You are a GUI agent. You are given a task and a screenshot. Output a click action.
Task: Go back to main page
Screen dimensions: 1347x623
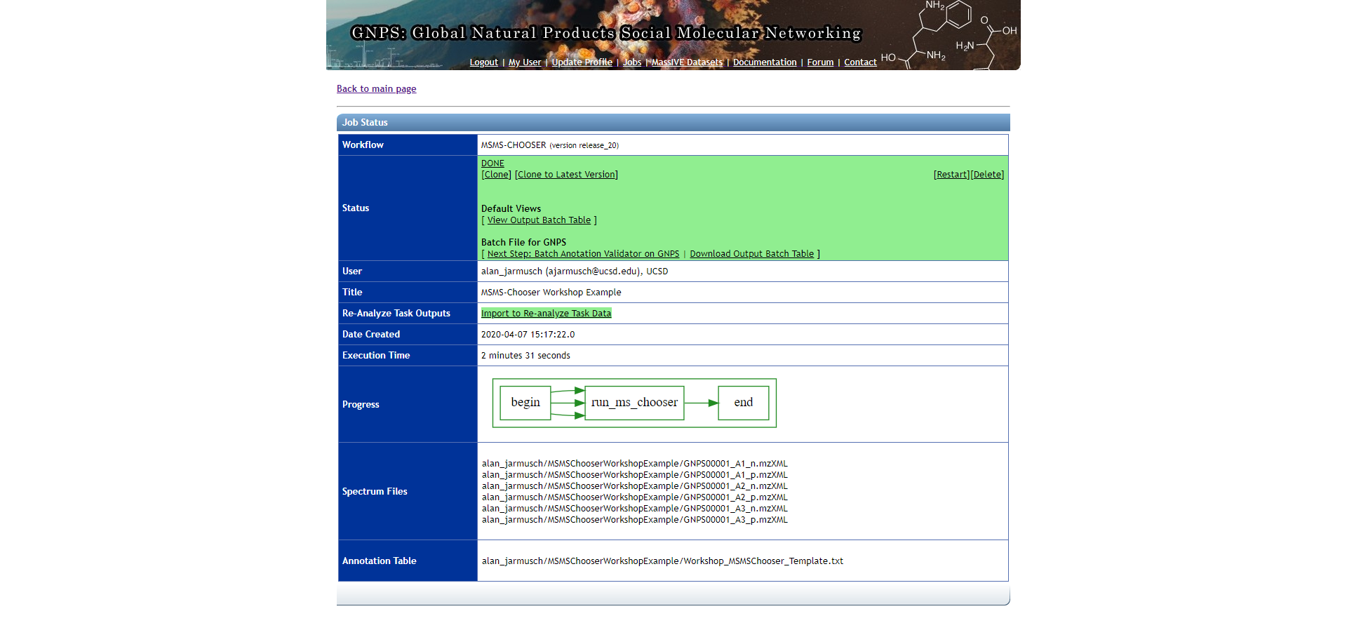tap(376, 88)
